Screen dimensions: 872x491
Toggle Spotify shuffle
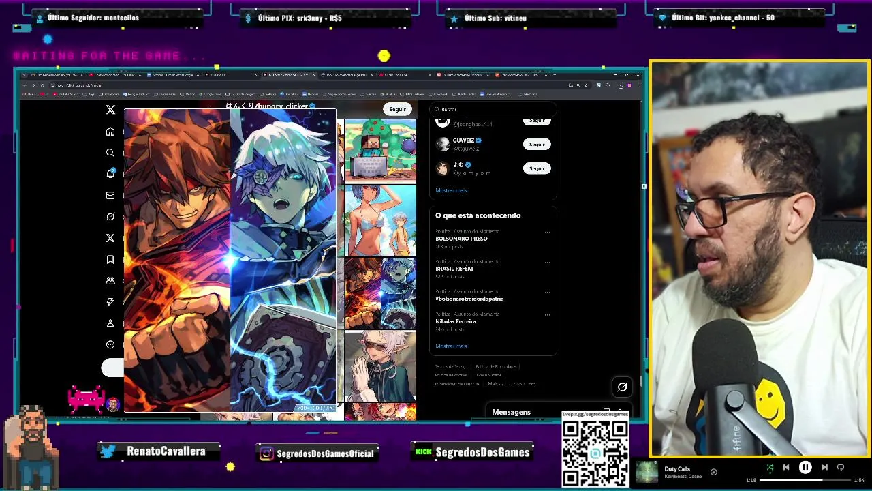tap(770, 468)
